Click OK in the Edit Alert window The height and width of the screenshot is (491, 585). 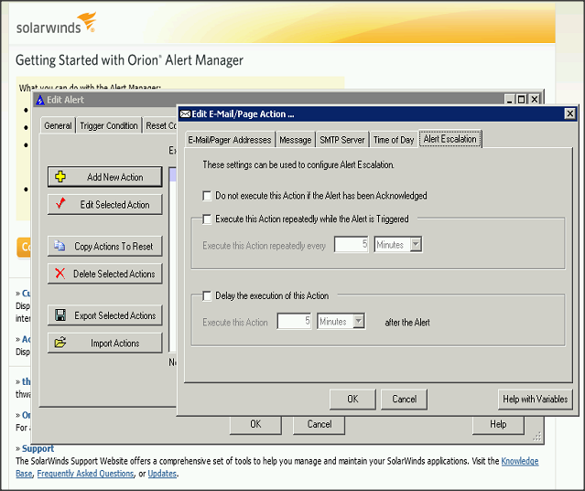coord(255,424)
